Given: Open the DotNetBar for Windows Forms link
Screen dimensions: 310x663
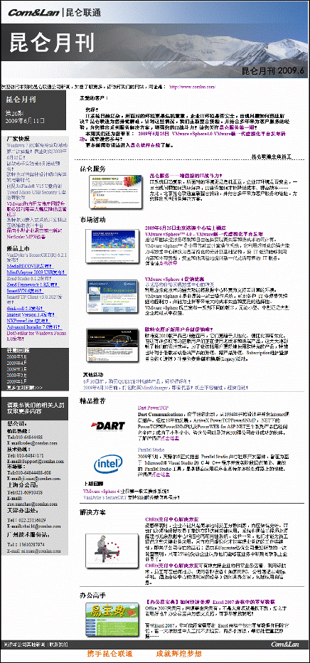Looking at the screenshot, I should 36,336.
